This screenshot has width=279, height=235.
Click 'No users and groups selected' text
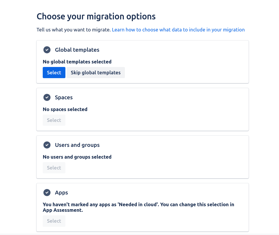(x=77, y=157)
